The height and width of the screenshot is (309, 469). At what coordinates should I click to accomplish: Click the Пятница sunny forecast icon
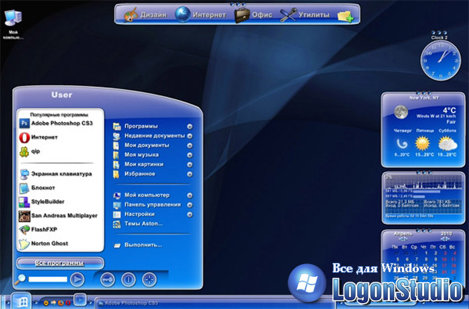coord(422,143)
